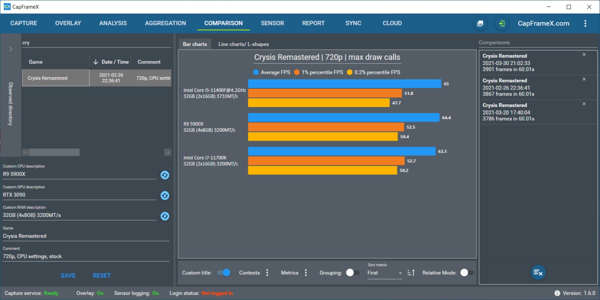Refresh the Custom GPU description field
The width and height of the screenshot is (600, 300).
[x=165, y=196]
